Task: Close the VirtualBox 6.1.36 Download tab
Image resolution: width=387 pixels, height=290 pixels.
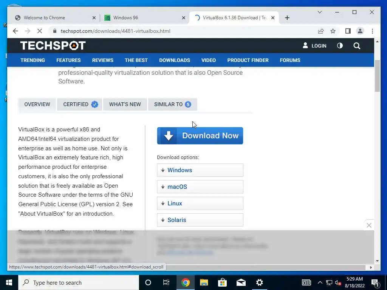Action: (273, 18)
